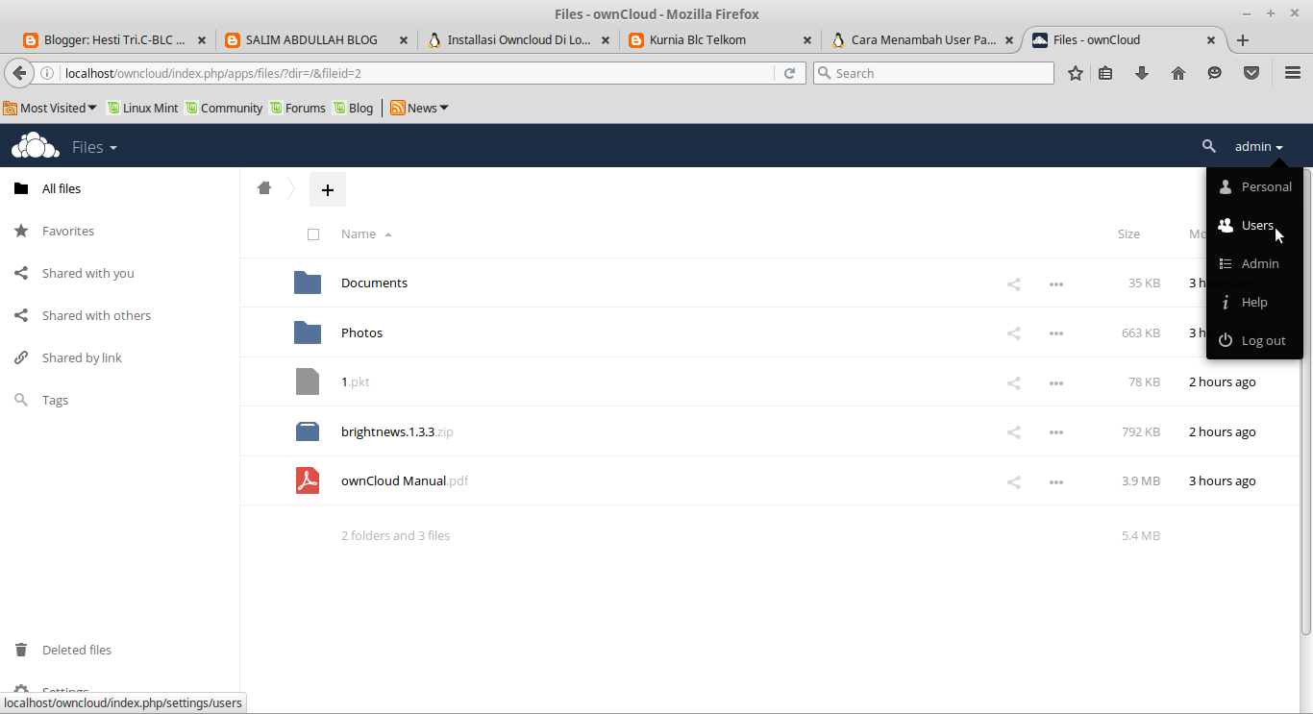Switch to Cara Menambah User tab
Viewport: 1313px width, 714px height.
coord(924,40)
